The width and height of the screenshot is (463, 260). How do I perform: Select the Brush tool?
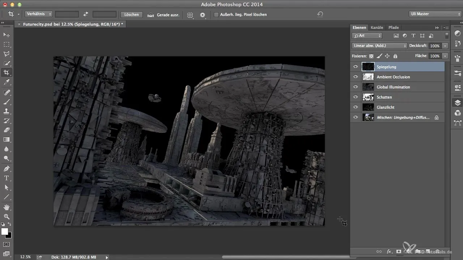pos(7,102)
